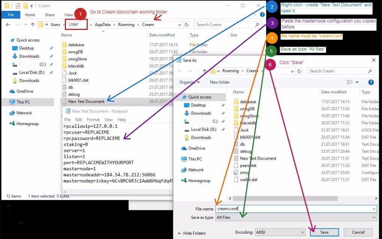Click Up arrow in Save As dialog
382x239 pixels.
(x=204, y=71)
